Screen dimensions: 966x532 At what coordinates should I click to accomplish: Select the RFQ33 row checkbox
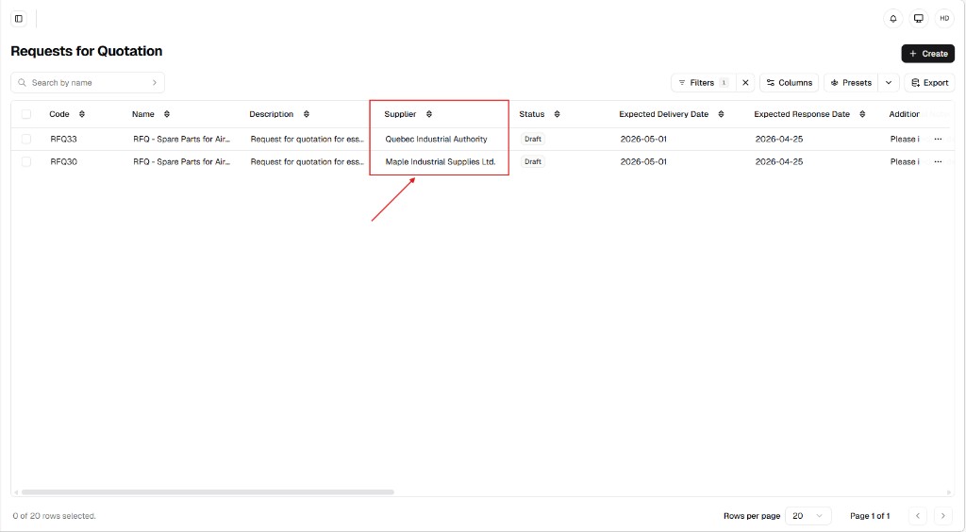point(25,140)
